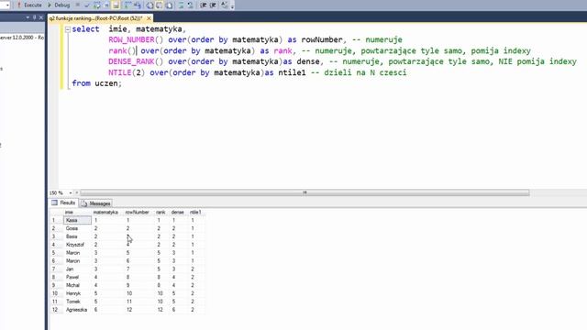The height and width of the screenshot is (330, 587).
Task: Select the Basia cell in results
Action: click(x=77, y=236)
